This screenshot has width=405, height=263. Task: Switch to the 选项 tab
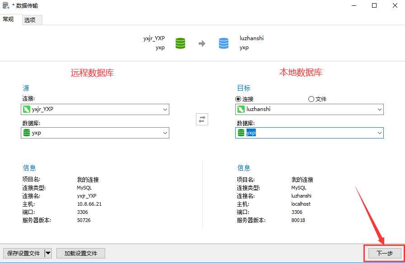coord(31,19)
